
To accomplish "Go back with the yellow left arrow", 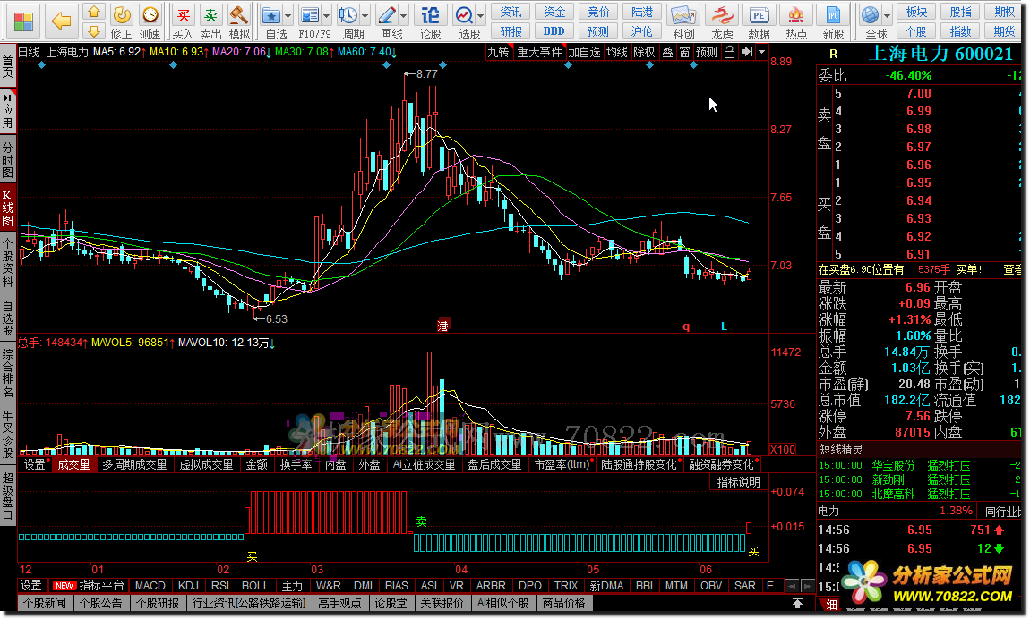I will point(61,21).
